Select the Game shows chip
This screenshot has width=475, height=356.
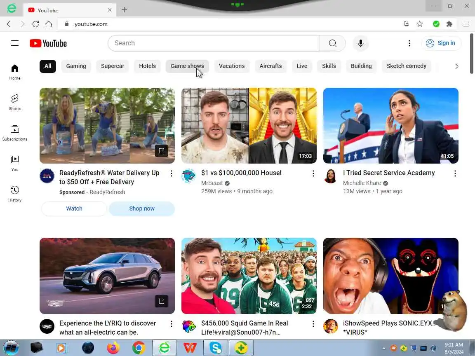187,66
